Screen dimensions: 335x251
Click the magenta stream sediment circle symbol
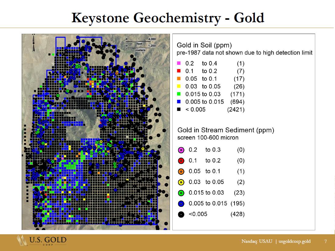(181, 150)
